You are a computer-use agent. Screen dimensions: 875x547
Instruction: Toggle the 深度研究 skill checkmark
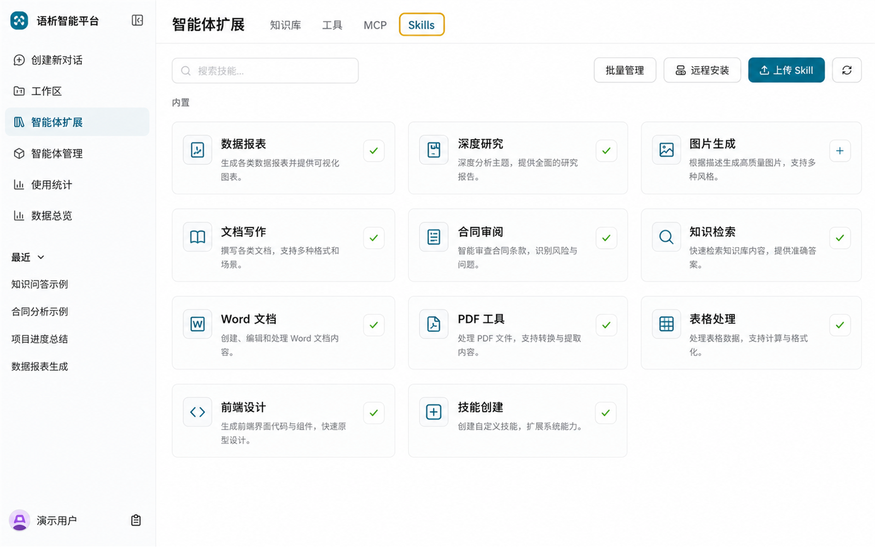(606, 150)
